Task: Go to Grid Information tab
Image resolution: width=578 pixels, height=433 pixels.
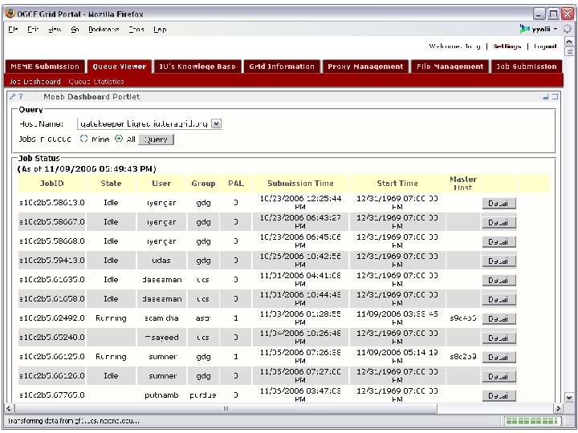Action: 282,67
